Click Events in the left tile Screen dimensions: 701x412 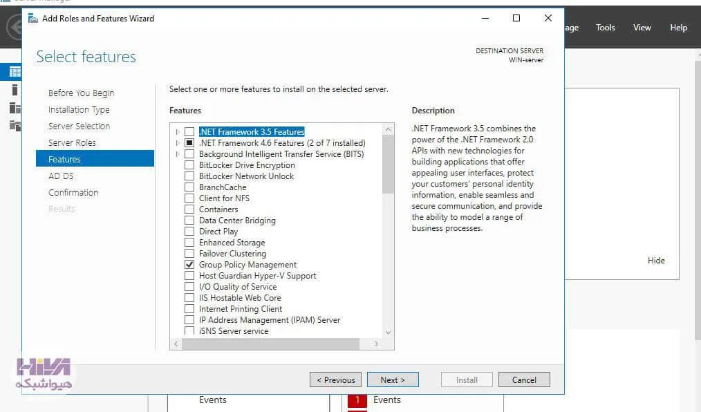click(x=213, y=400)
